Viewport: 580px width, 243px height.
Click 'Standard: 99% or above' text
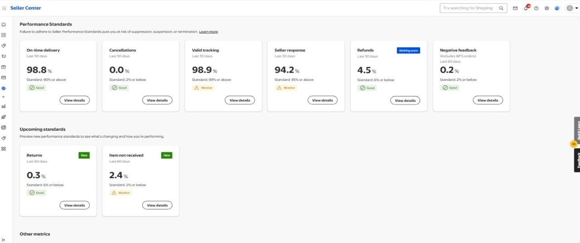click(212, 80)
